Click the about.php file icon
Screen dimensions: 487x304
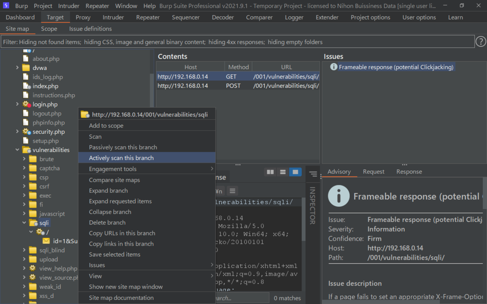click(26, 58)
